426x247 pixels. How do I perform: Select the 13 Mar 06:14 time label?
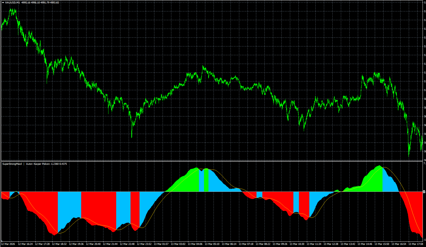(229, 244)
